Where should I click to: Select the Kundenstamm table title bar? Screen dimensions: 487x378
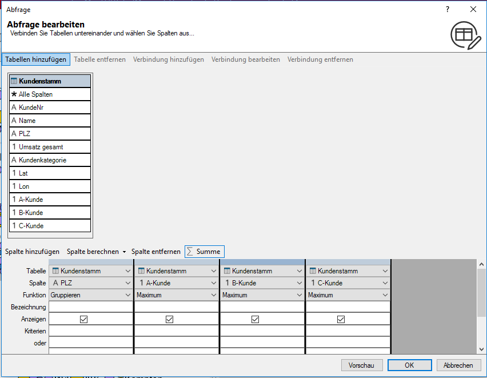(x=50, y=81)
